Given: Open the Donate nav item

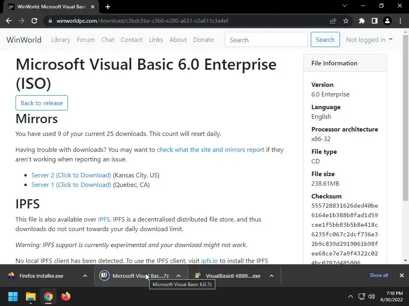Looking at the screenshot, I should point(203,40).
